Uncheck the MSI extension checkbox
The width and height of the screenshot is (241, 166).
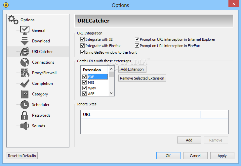click(x=84, y=83)
